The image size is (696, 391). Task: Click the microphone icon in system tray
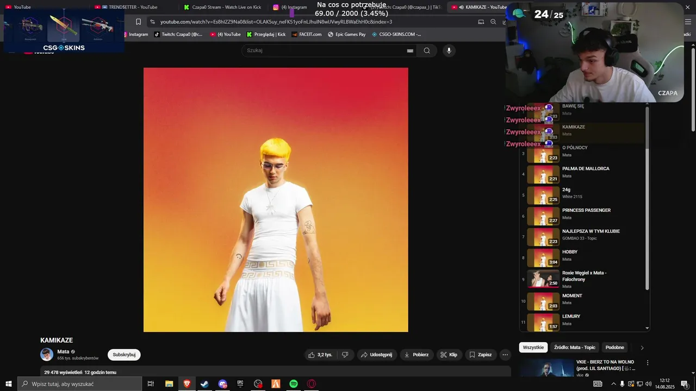click(x=622, y=384)
